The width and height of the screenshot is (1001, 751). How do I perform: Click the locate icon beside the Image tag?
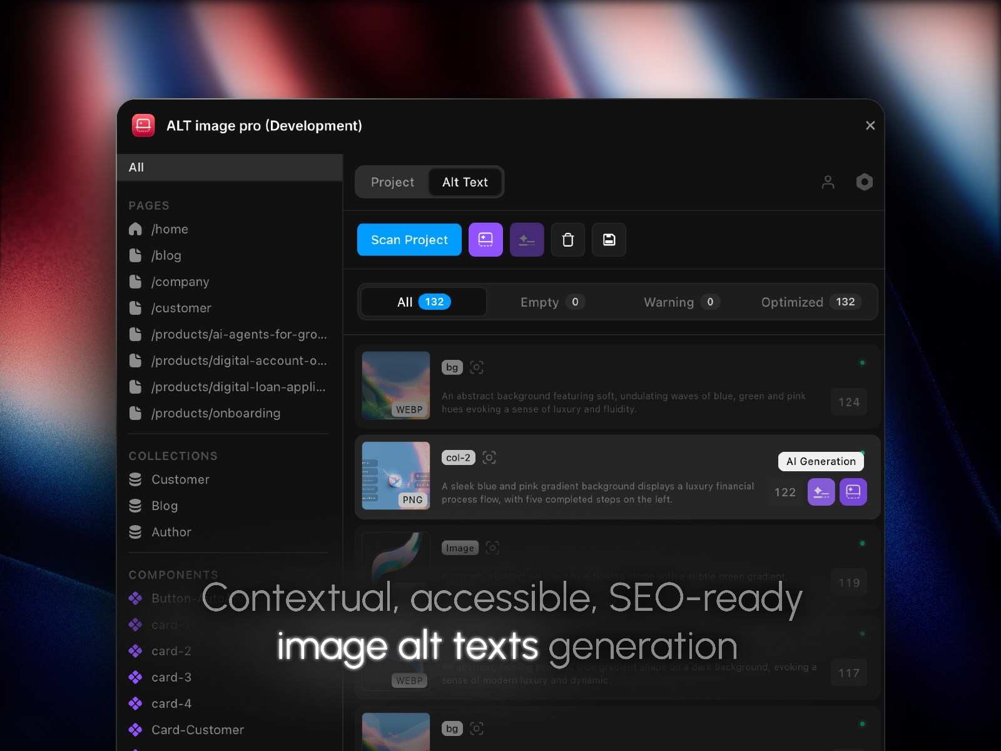(x=492, y=547)
